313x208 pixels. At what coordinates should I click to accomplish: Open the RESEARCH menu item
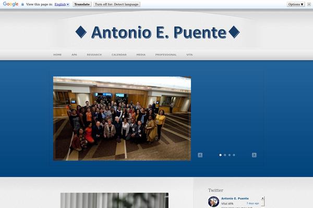click(x=94, y=55)
